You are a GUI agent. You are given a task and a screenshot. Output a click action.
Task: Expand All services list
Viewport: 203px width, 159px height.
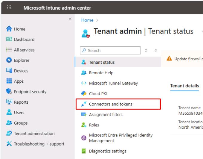click(x=24, y=50)
